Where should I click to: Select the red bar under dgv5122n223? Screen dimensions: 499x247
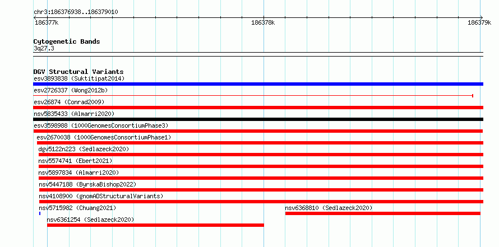(261, 155)
